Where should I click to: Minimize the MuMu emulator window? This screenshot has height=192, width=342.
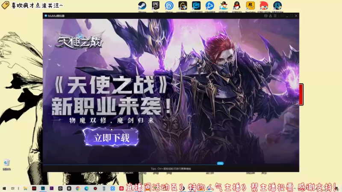(x=287, y=16)
